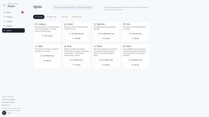209x117 pixels.
Task: Run Medic now
Action: 76,60
